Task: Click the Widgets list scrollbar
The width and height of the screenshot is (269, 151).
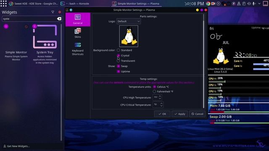Action: [61, 82]
